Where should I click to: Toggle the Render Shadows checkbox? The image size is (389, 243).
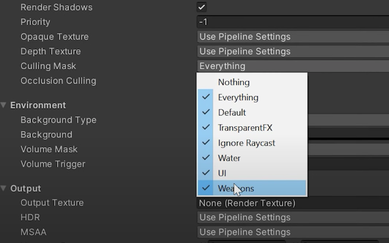click(x=202, y=7)
